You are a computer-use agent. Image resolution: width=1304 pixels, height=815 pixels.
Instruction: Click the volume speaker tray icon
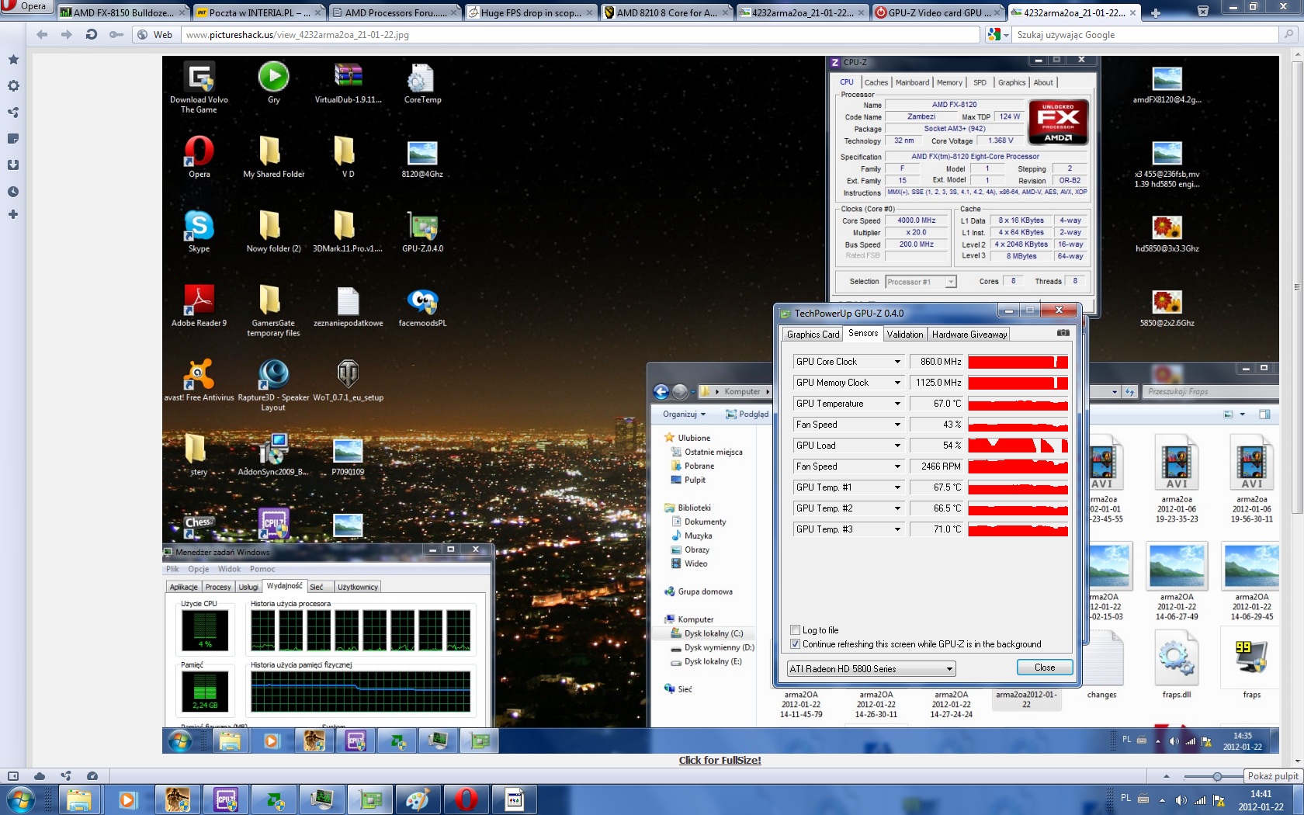(1181, 799)
